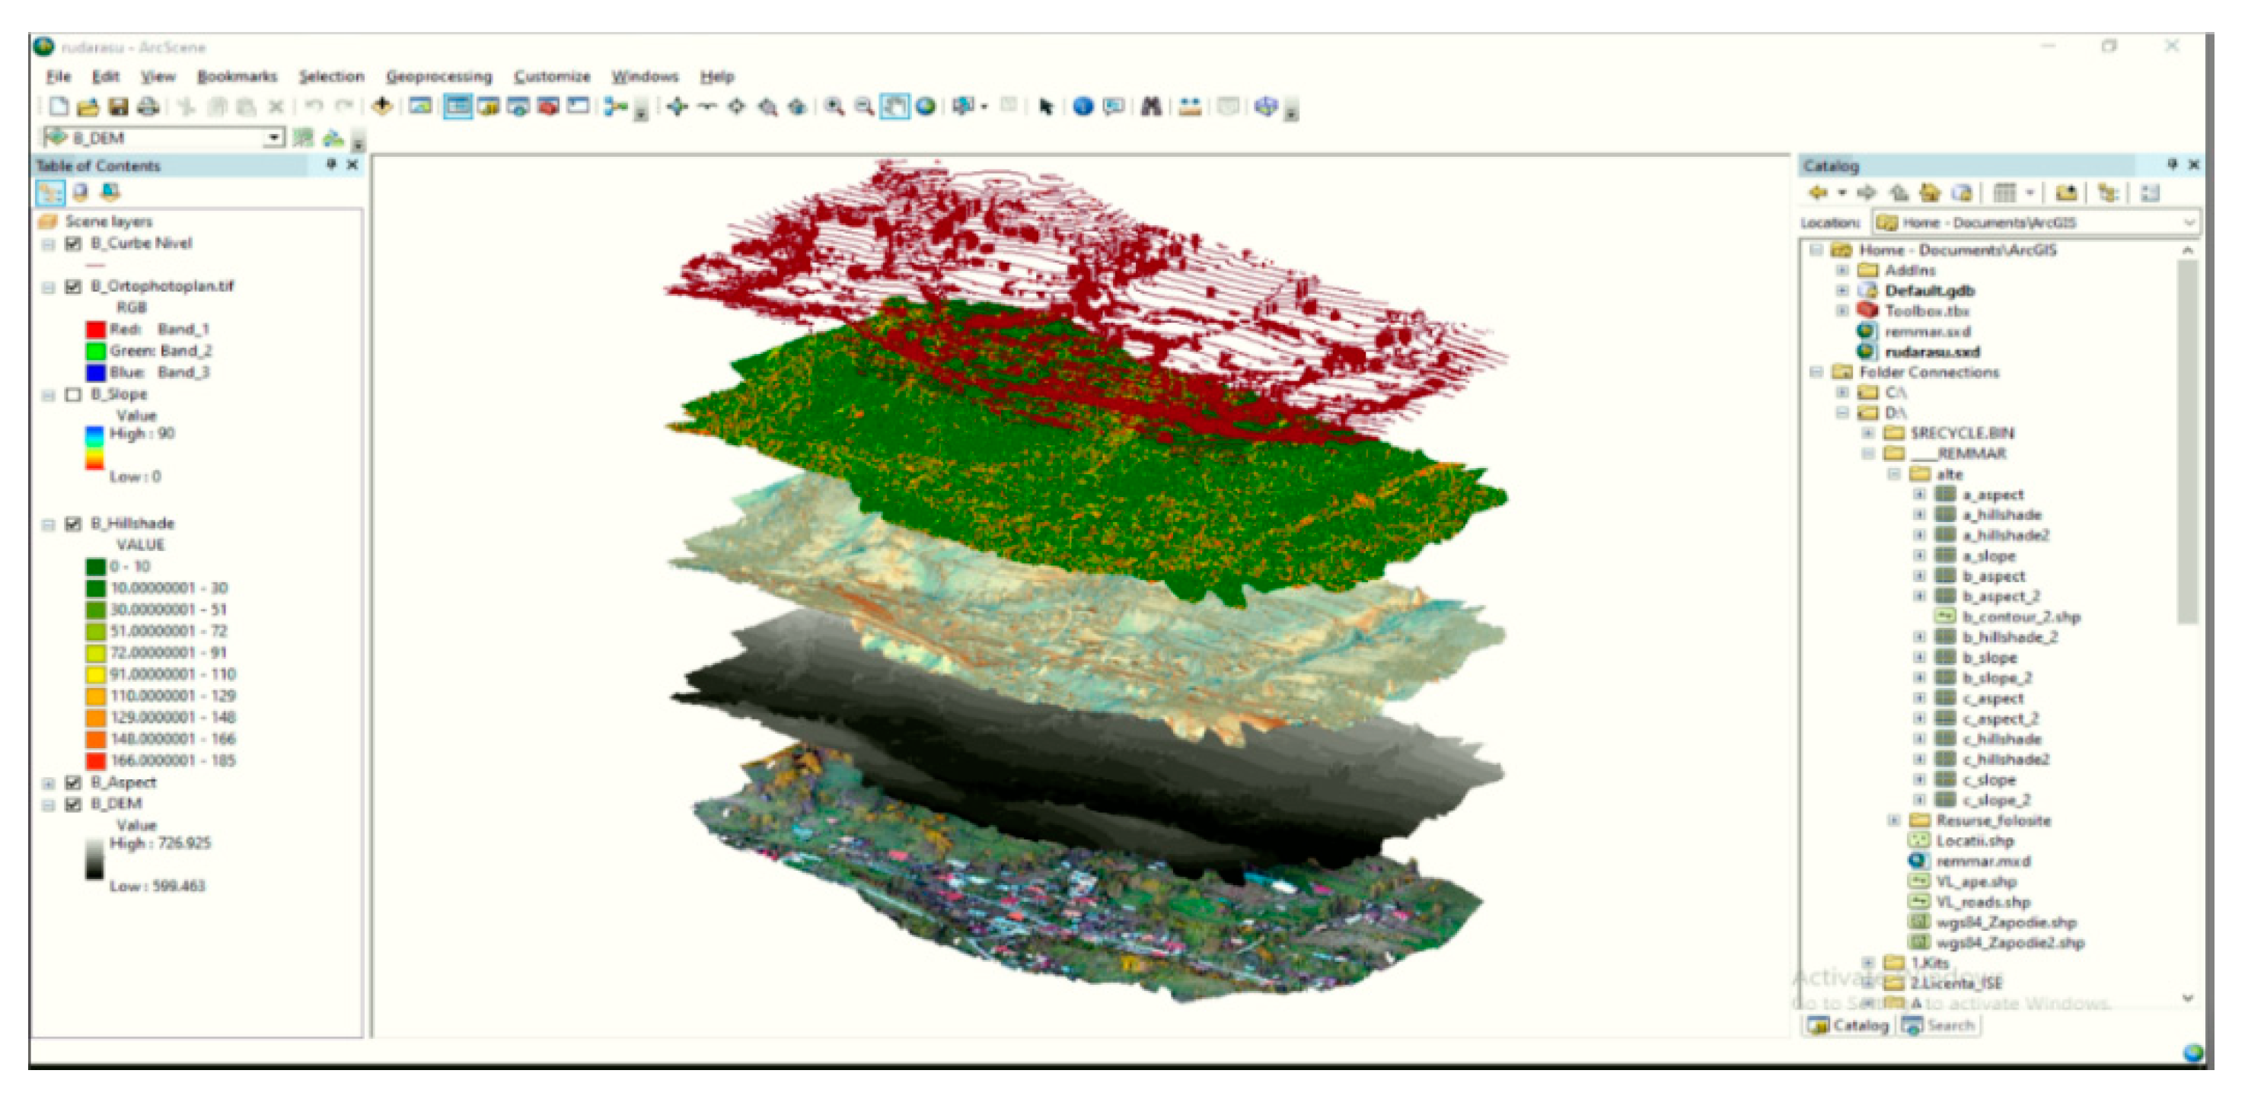Save the scene with floppy icon
Screen dimensions: 2248x1099
point(118,107)
